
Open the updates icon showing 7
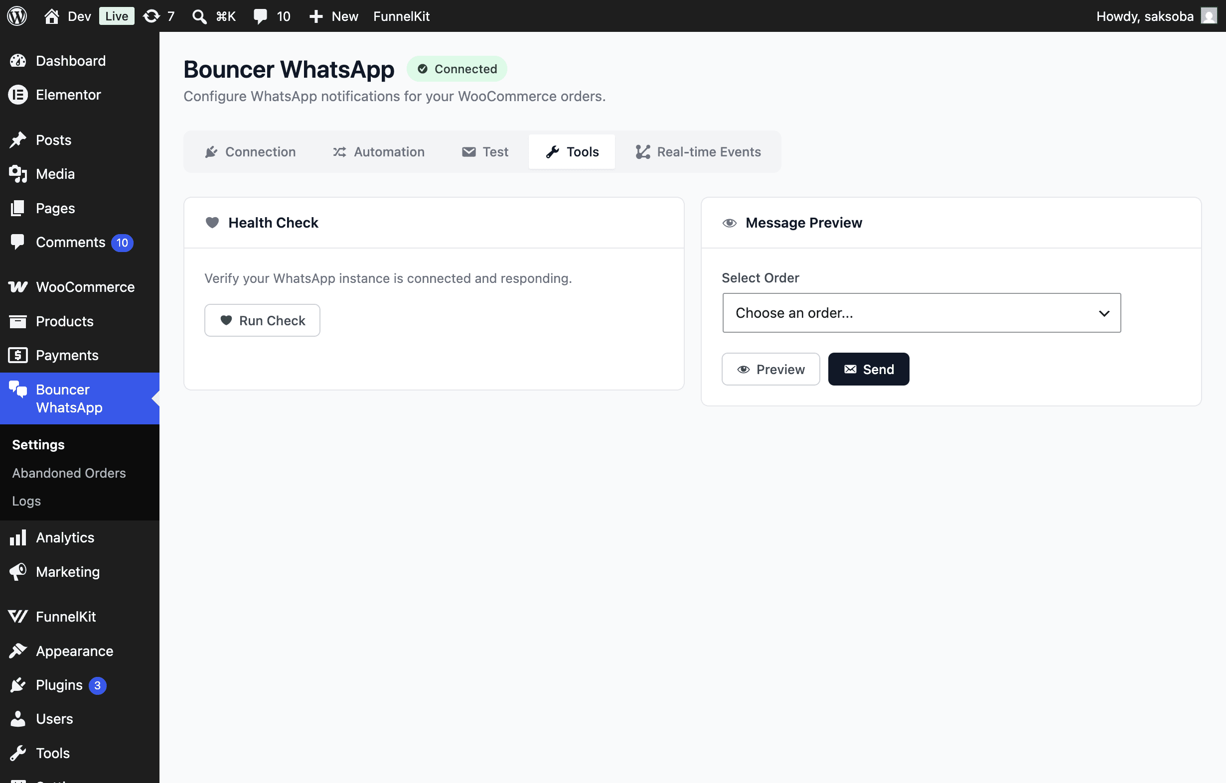[151, 16]
